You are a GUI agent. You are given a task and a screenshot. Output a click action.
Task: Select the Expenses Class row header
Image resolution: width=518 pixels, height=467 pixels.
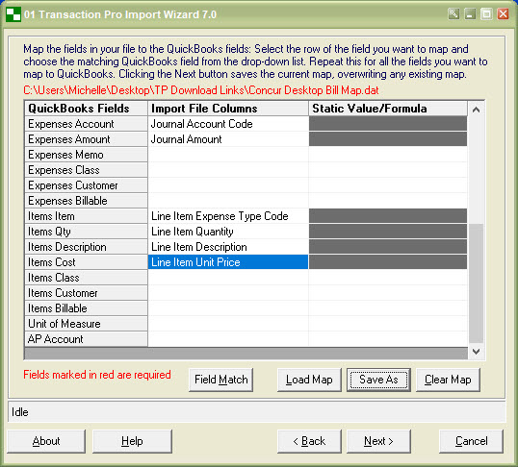tap(86, 170)
